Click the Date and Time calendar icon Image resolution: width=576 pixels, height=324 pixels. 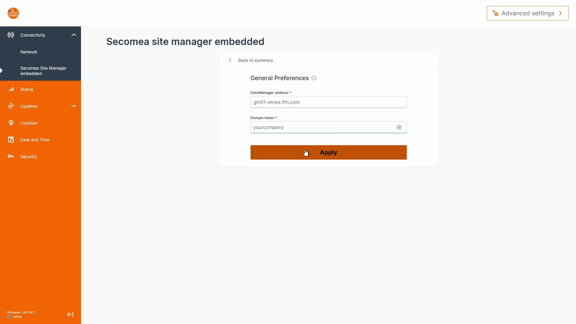pos(11,139)
